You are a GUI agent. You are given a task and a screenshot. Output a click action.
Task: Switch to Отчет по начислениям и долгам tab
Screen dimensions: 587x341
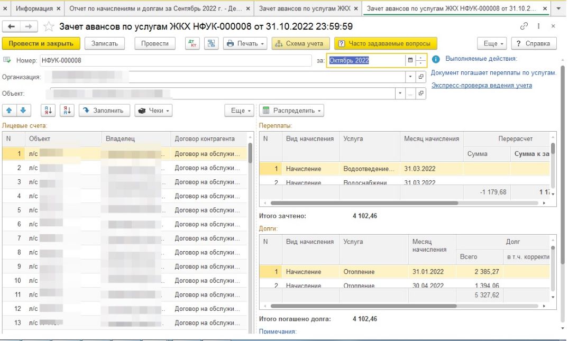[159, 9]
